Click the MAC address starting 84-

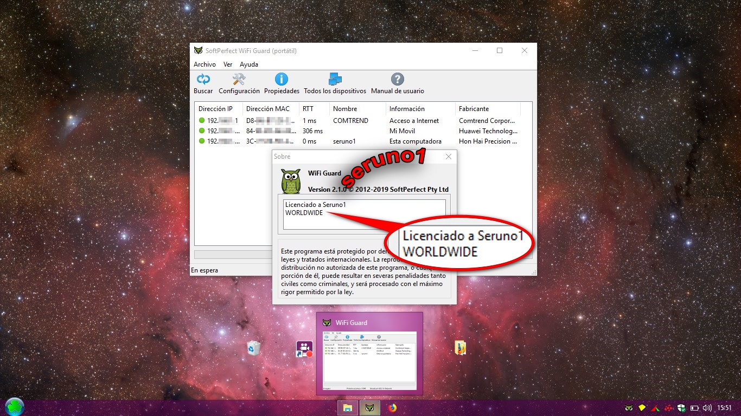(x=271, y=131)
